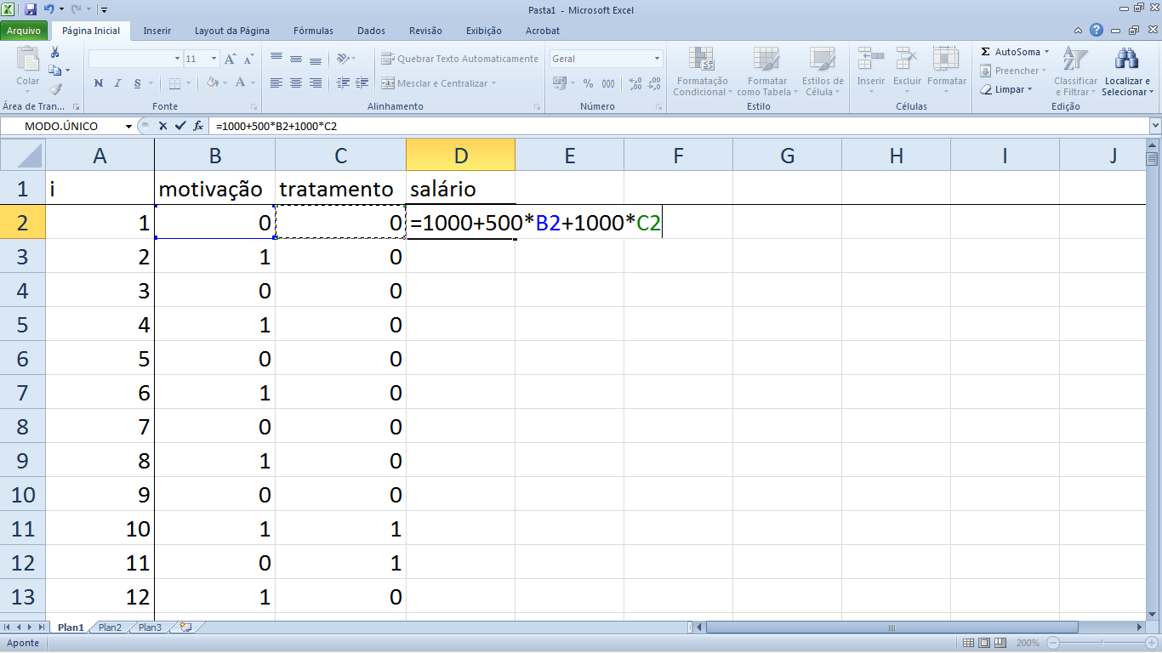Confirm formula entry with the checkmark icon
This screenshot has width=1162, height=653.
179,126
